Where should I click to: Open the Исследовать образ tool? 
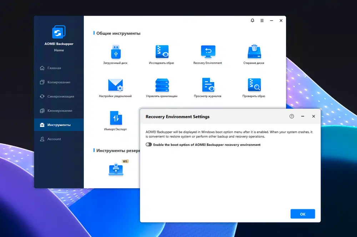click(162, 54)
